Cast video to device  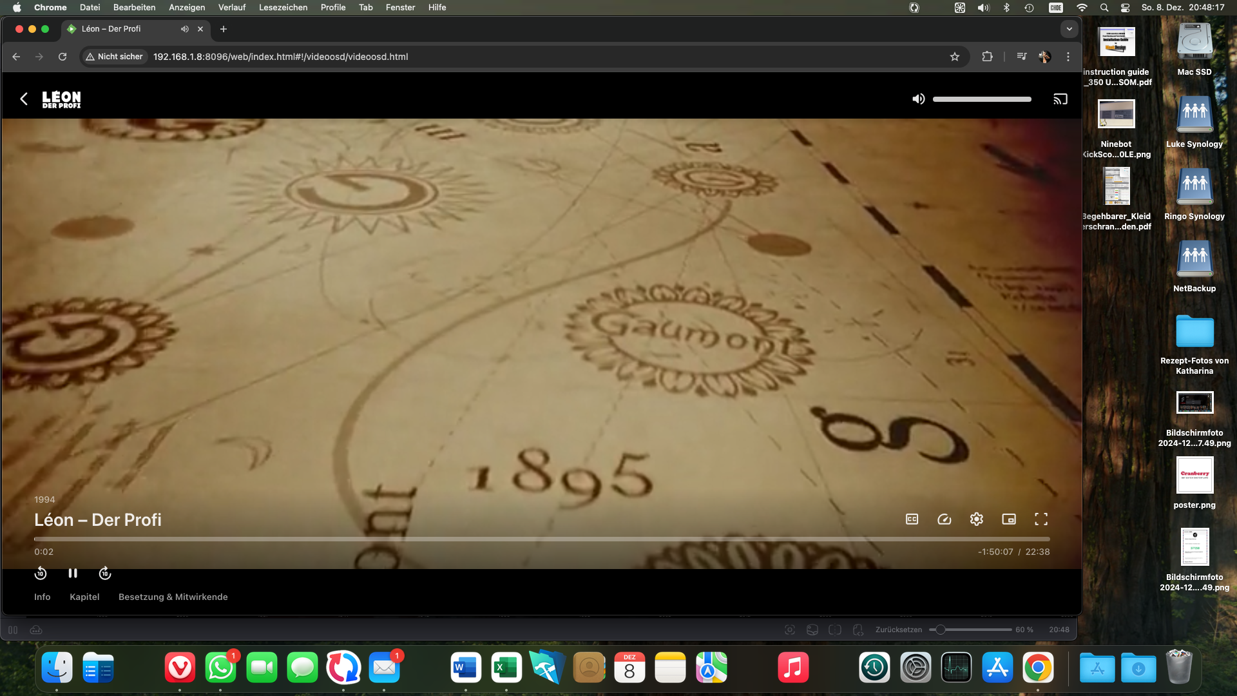coord(1060,99)
